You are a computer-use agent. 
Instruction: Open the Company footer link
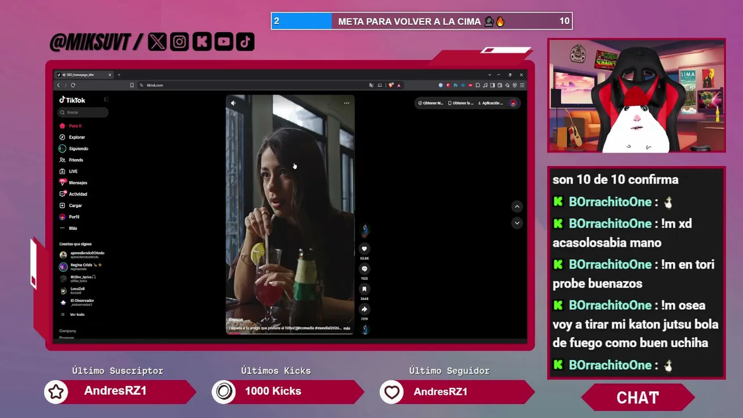tap(67, 331)
